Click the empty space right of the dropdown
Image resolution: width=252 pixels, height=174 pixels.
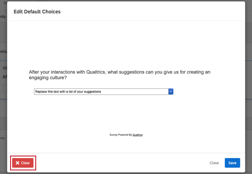202,92
